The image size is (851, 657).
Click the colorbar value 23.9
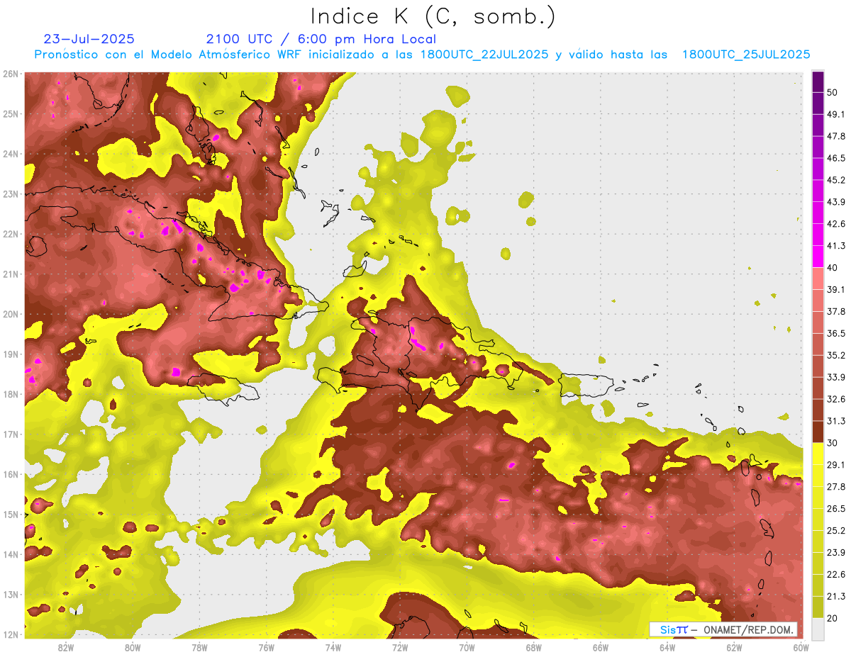pyautogui.click(x=836, y=553)
